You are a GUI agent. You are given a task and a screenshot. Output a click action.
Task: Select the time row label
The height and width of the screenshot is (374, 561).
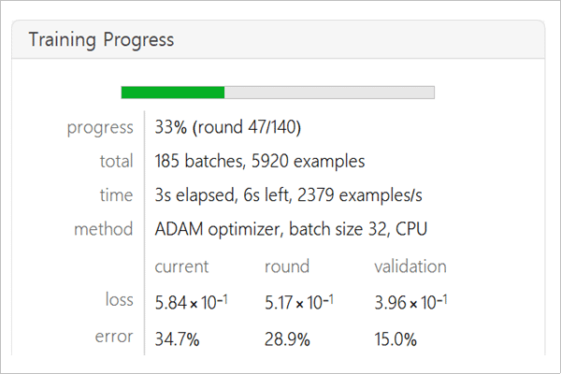(117, 195)
